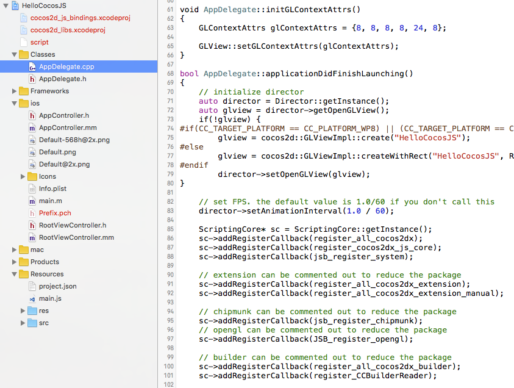Expand the mac group
Viewport: 514px width, 388px height.
coord(15,250)
